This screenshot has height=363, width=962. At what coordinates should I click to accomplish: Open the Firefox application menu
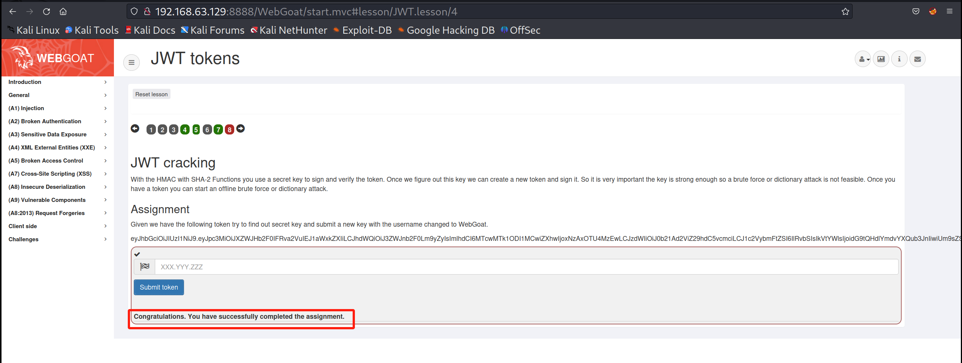[x=950, y=12]
